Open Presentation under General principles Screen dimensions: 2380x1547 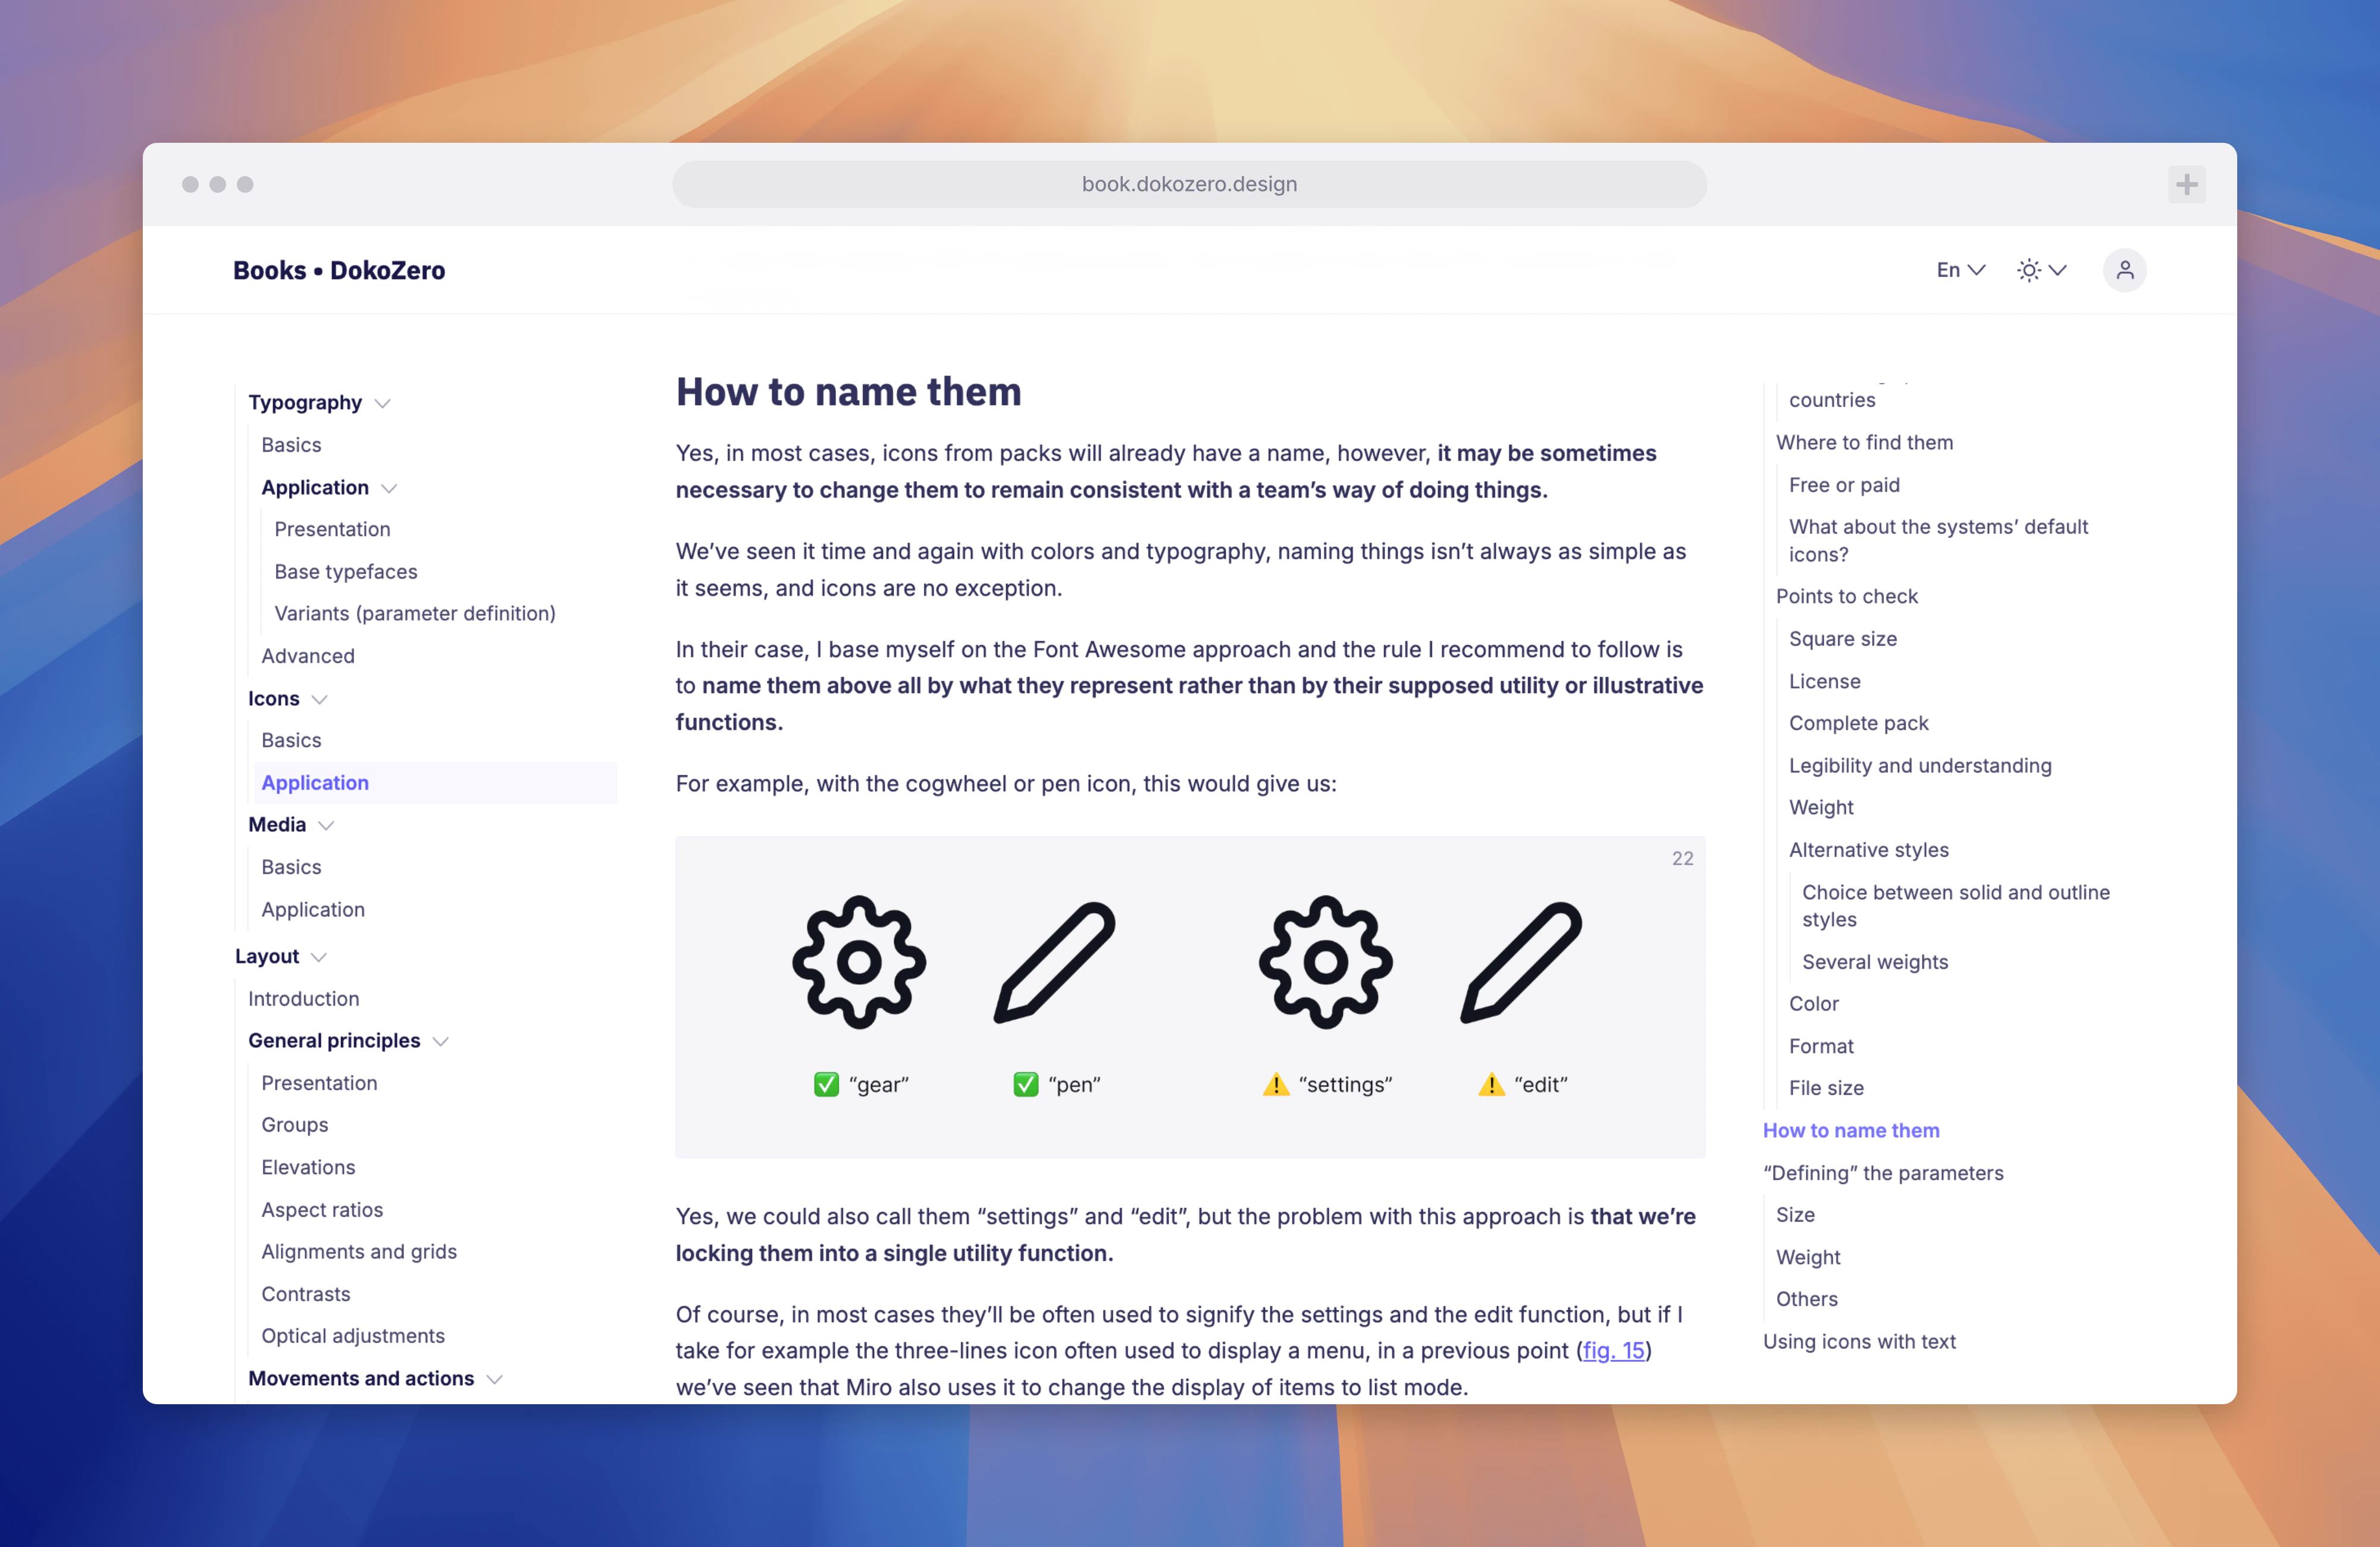tap(319, 1083)
